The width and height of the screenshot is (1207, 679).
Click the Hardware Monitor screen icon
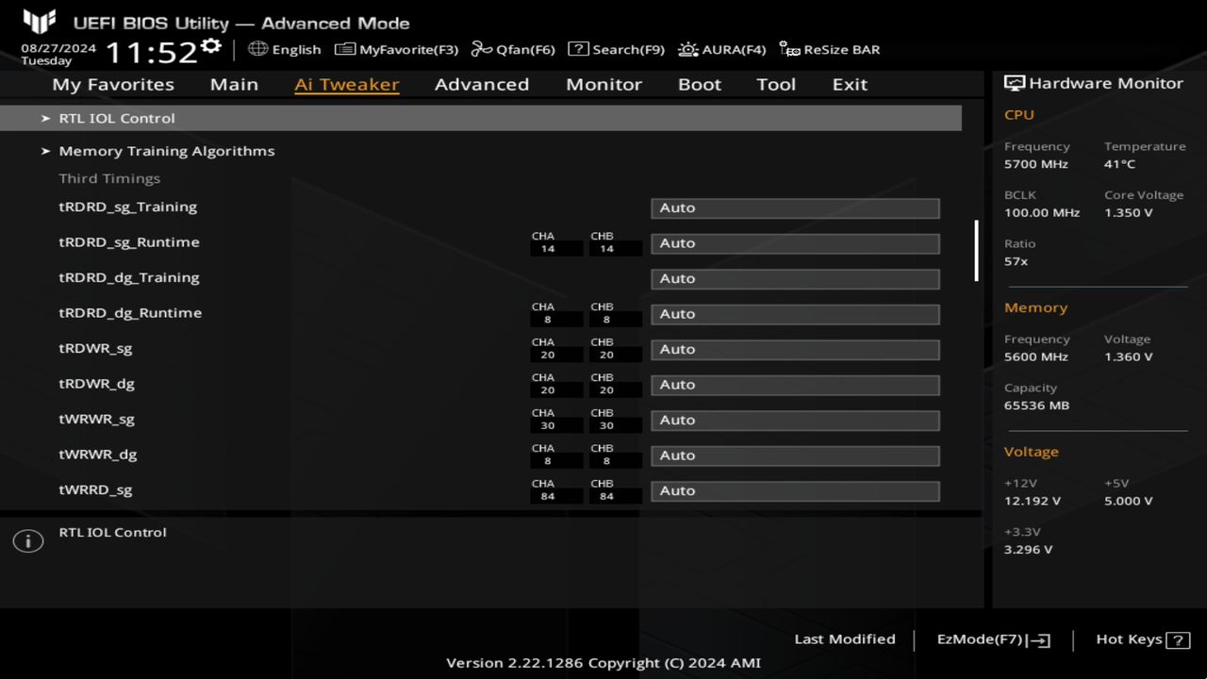click(x=1015, y=83)
